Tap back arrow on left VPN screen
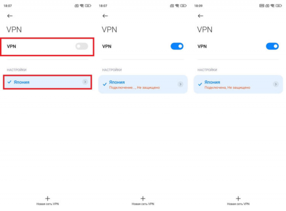The width and height of the screenshot is (286, 211). tap(10, 16)
